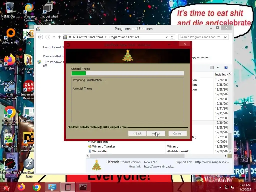Open the volume tray icon
The height and width of the screenshot is (192, 256).
(x=232, y=187)
